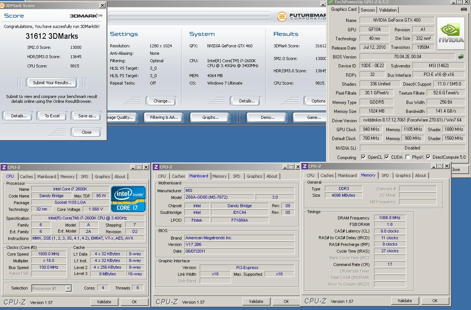Click the CAS# Latency 9.0 clocks value

tap(390, 231)
